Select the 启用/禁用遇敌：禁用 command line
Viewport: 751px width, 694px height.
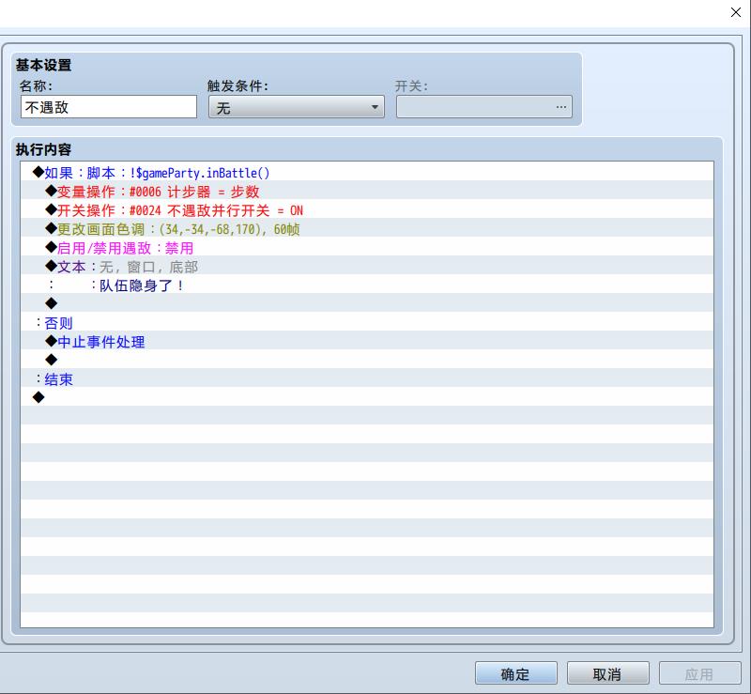(367, 248)
